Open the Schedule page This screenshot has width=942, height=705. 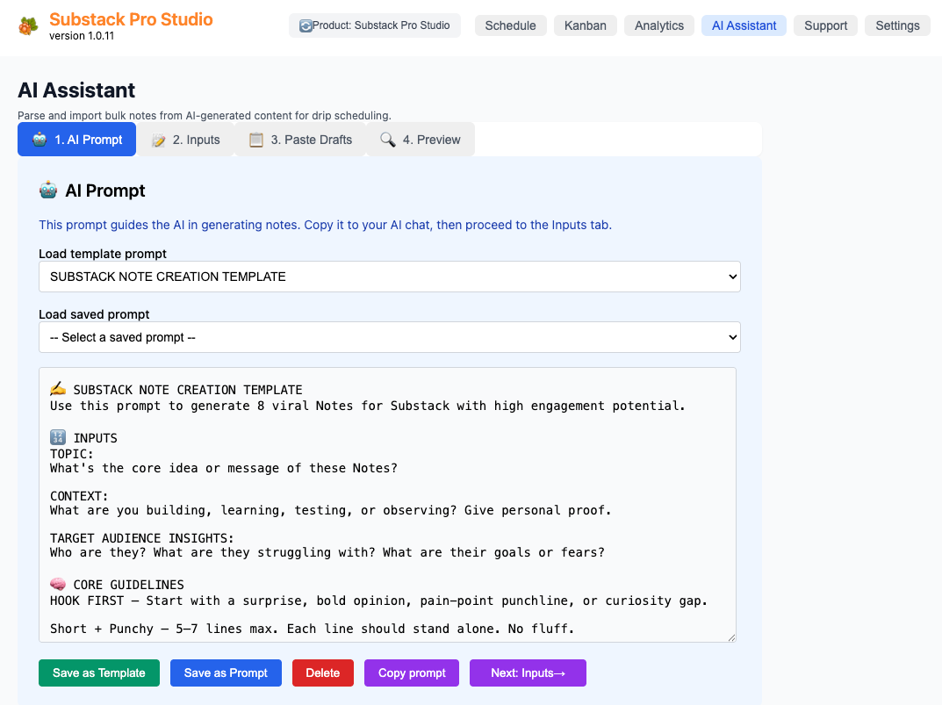pyautogui.click(x=511, y=25)
